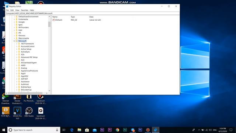236x133 pixels.
Task: Click the microphone icon in search box
Action: point(57,130)
